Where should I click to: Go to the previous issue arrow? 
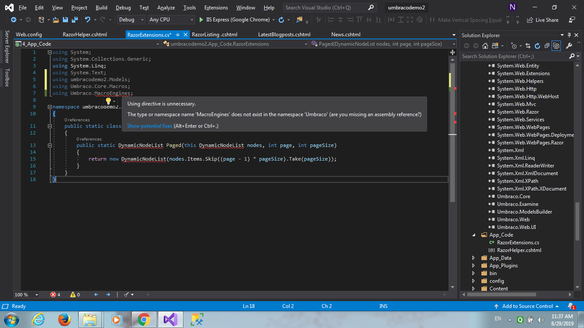coord(96,295)
